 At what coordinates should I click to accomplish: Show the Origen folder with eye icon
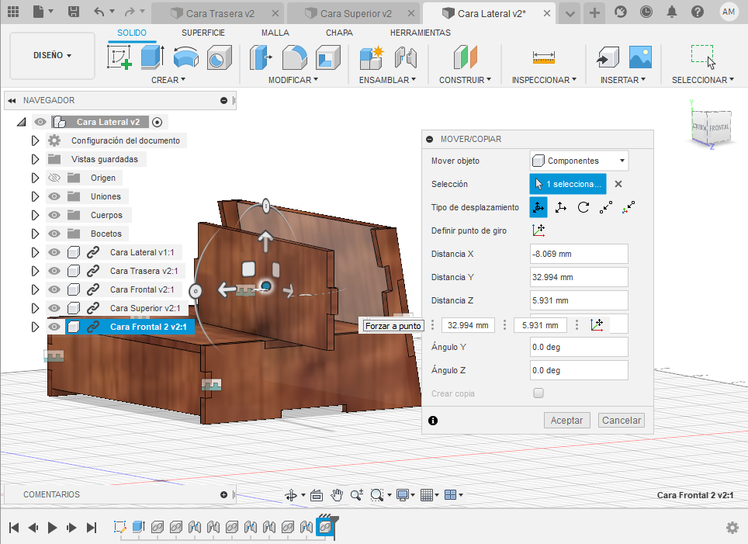[x=54, y=178]
